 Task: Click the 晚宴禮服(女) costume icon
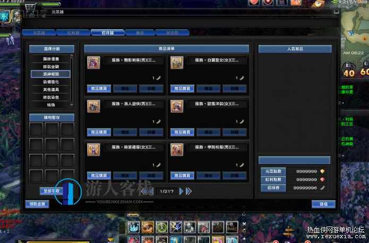pyautogui.click(x=93, y=149)
